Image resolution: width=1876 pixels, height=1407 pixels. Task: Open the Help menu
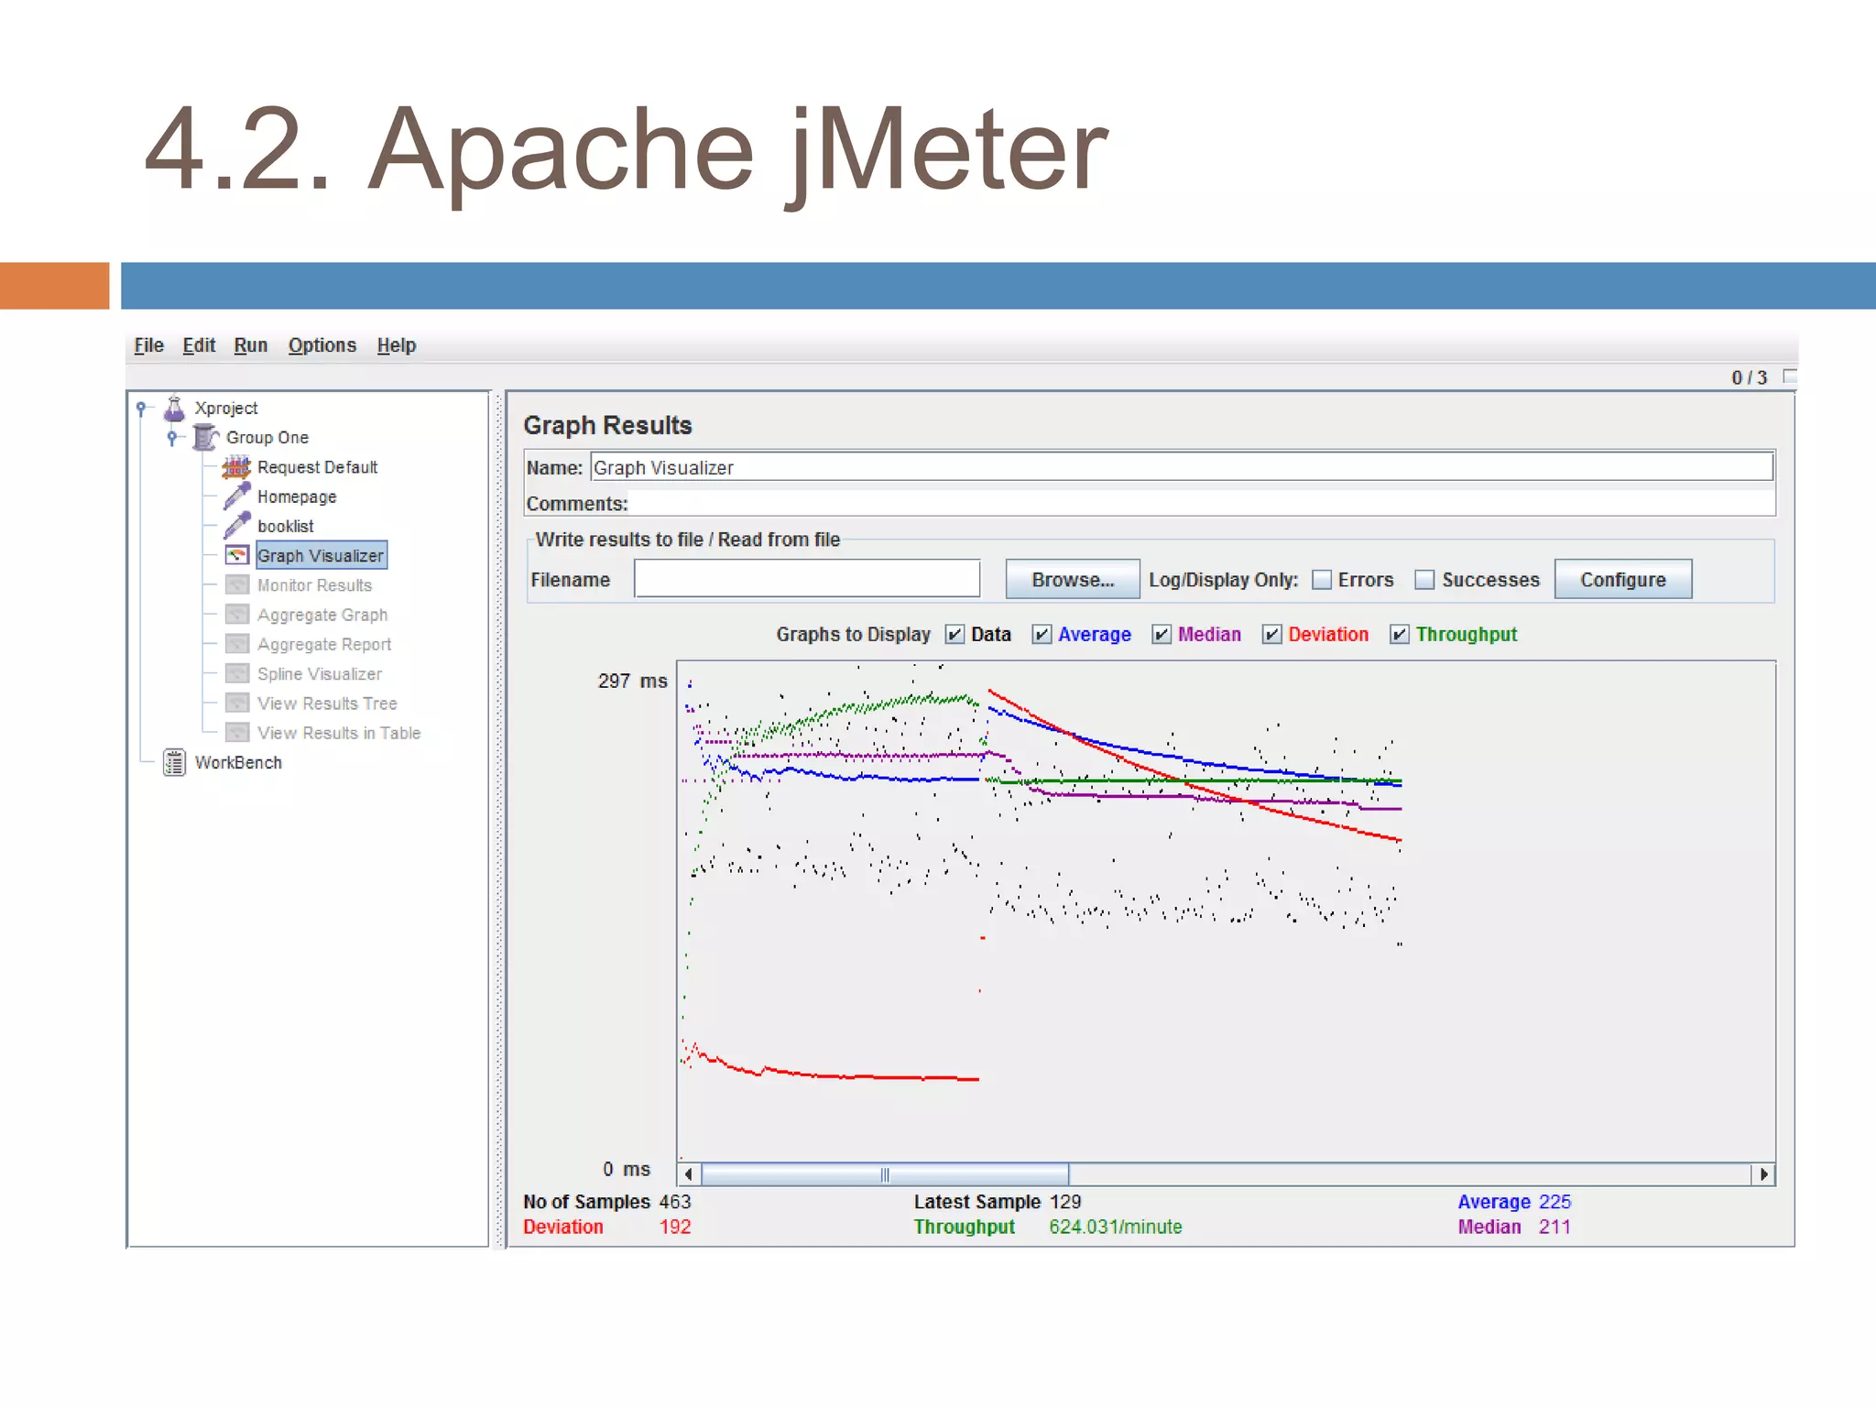coord(396,345)
